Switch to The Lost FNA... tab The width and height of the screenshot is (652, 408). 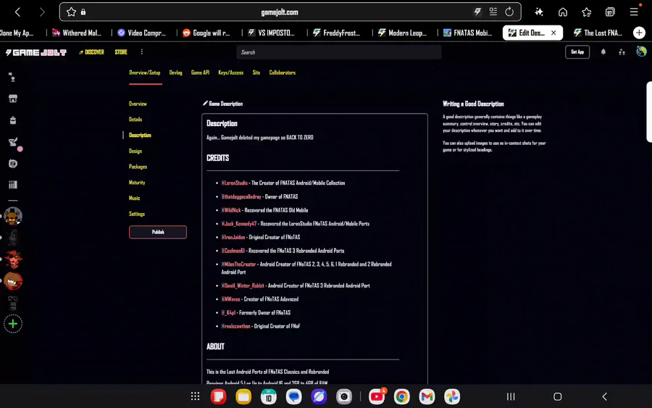coord(598,33)
